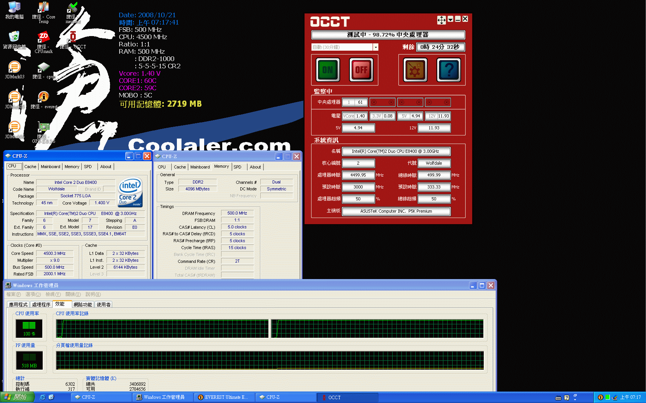This screenshot has height=403, width=646.
Task: Click the OCCT remaining time display
Action: pyautogui.click(x=440, y=47)
